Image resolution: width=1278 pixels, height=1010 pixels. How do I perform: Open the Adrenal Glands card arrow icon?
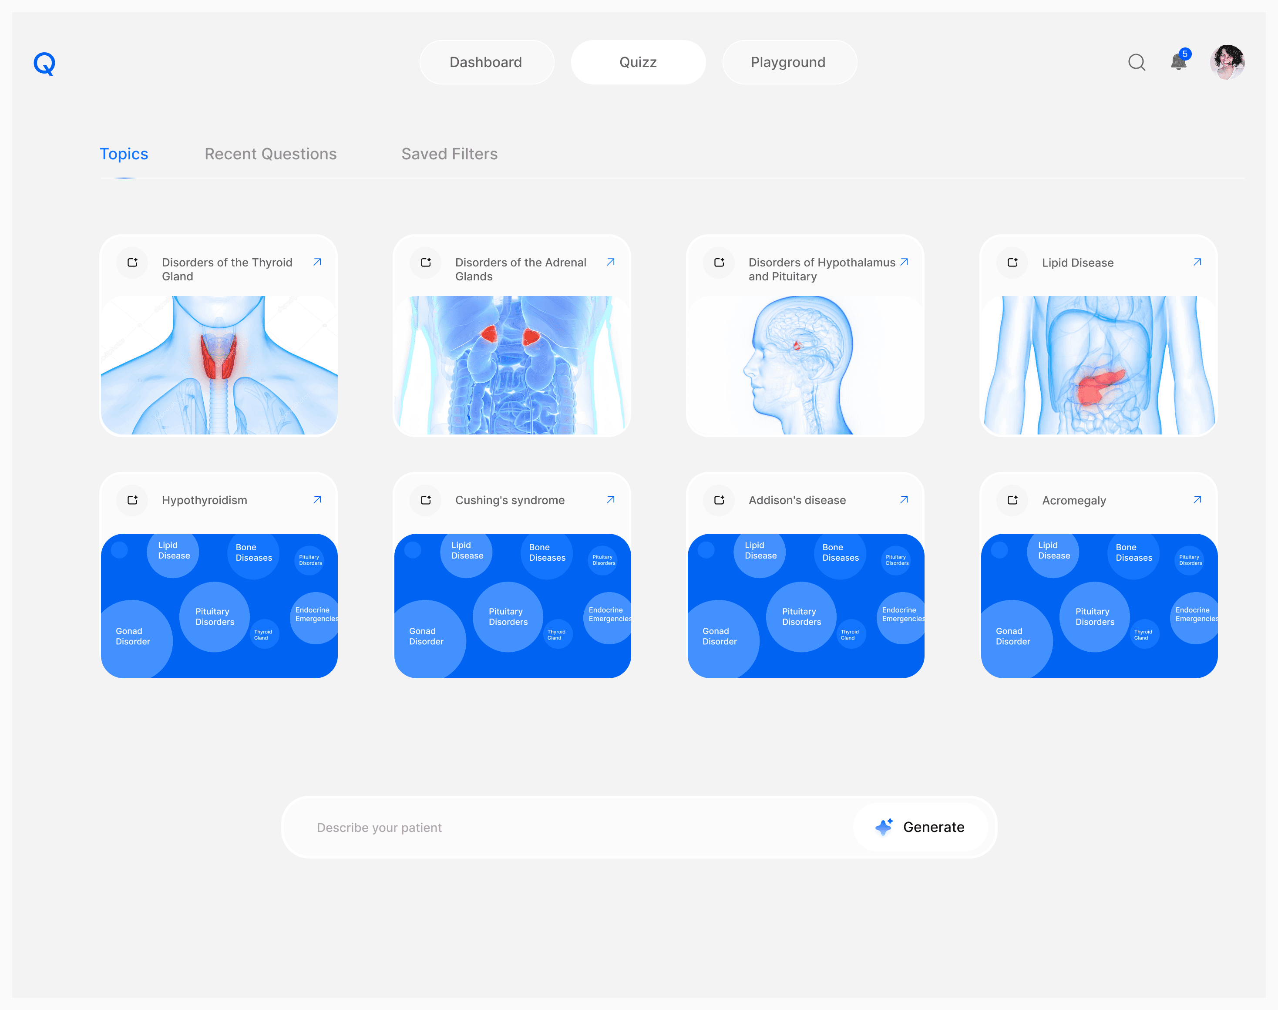(x=611, y=262)
